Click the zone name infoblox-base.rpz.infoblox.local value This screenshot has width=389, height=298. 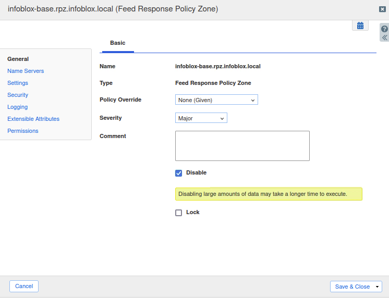click(218, 67)
